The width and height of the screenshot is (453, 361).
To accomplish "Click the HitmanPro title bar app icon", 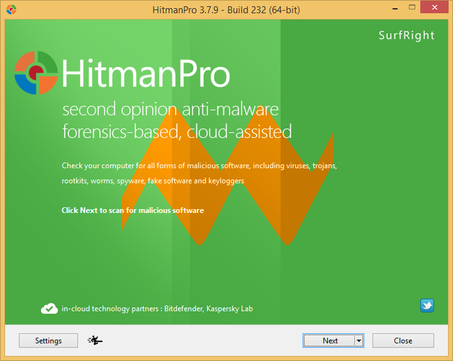I will [x=11, y=9].
